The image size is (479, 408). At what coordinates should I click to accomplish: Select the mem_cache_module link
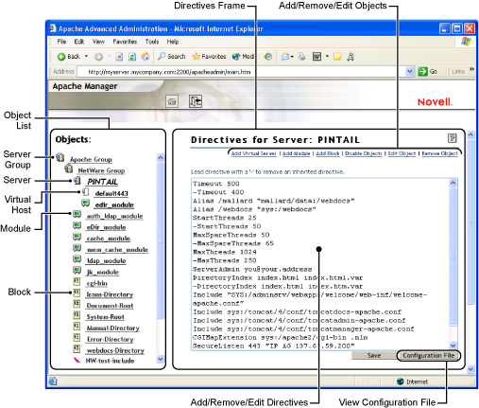[117, 250]
